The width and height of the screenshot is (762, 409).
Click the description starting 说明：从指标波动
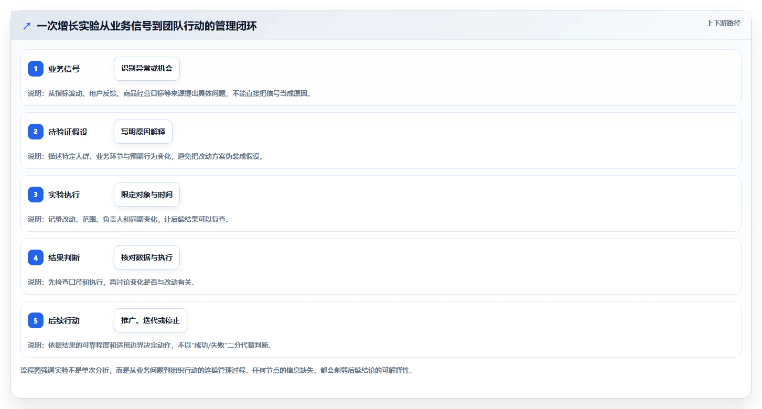169,93
